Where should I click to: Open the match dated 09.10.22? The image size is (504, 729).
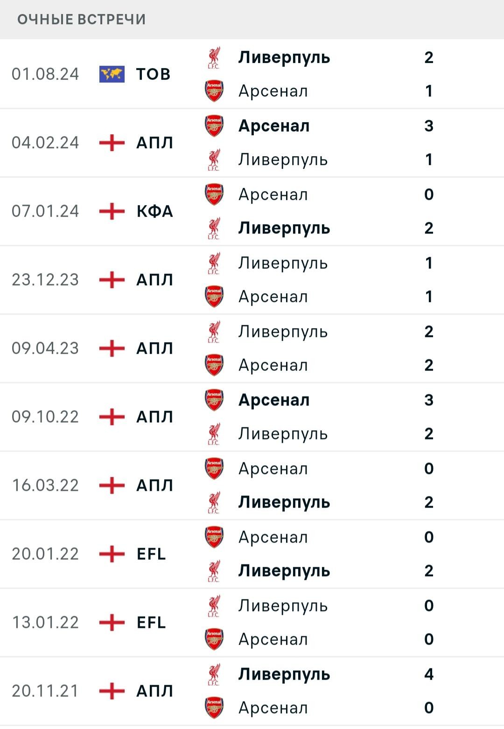(252, 417)
